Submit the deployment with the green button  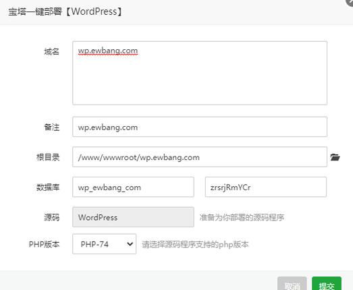[327, 284]
